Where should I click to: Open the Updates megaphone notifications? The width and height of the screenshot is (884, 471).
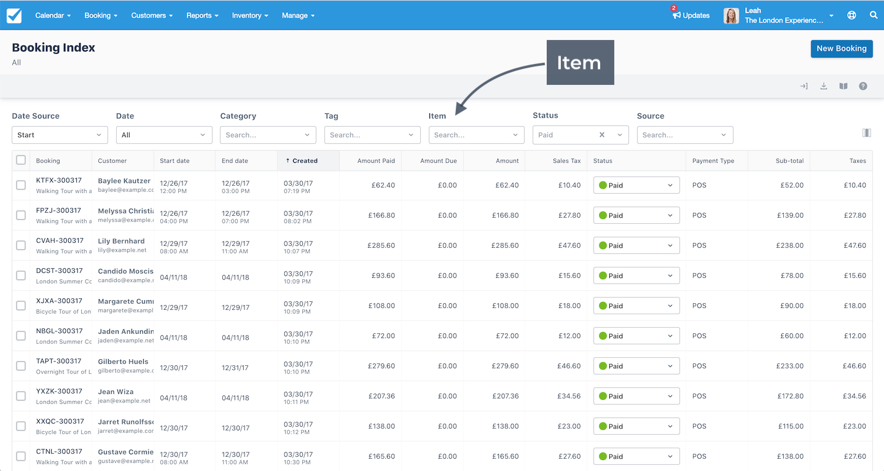(690, 15)
